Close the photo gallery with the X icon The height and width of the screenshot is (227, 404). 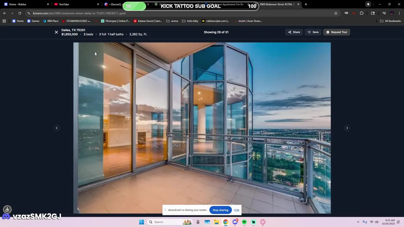[56, 32]
